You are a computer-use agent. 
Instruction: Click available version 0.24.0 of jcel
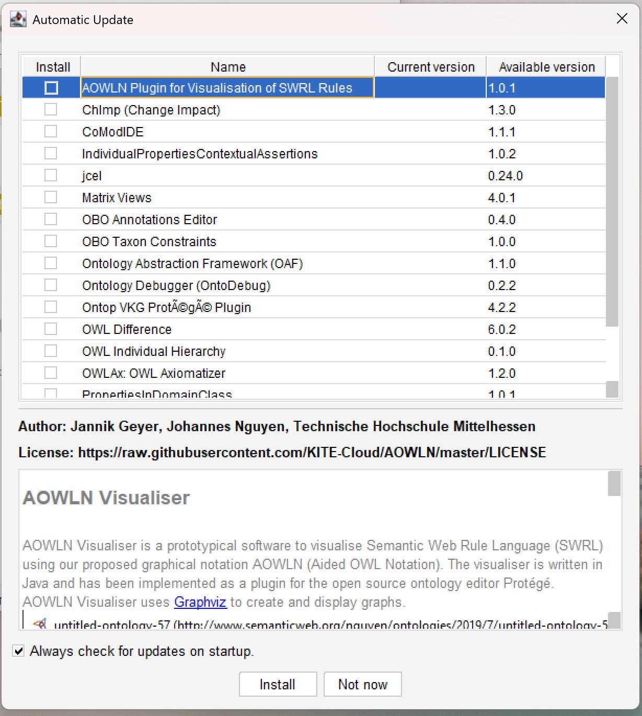click(x=506, y=176)
